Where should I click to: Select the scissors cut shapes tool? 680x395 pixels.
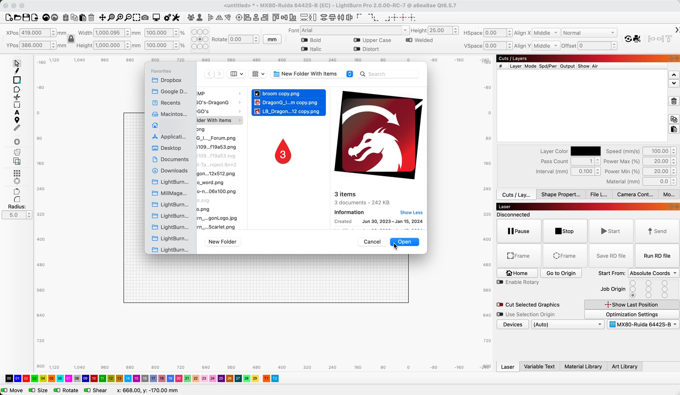coord(17,97)
